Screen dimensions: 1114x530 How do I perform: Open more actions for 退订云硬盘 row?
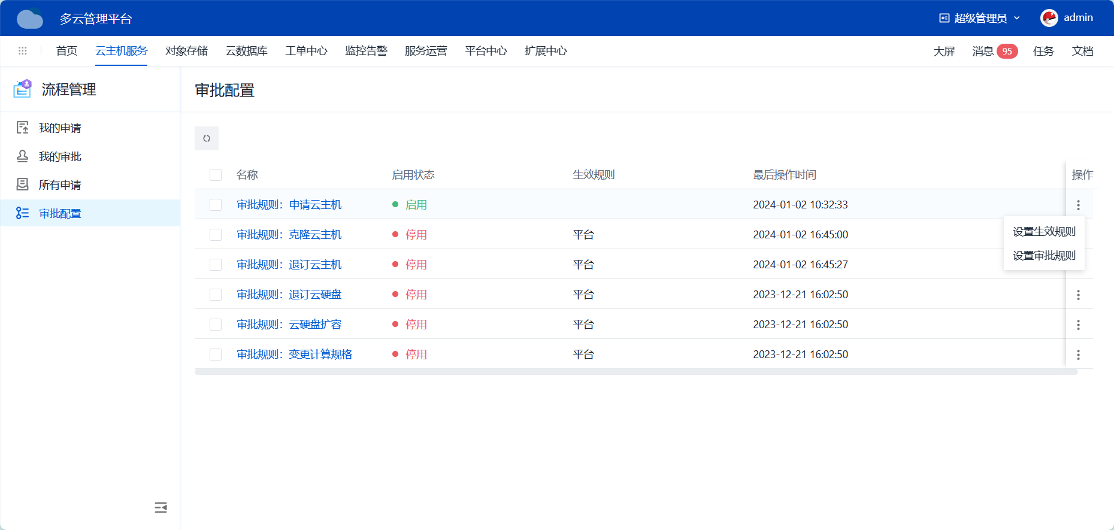pyautogui.click(x=1078, y=295)
